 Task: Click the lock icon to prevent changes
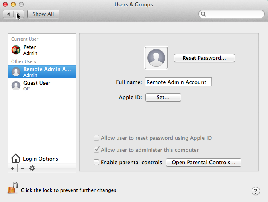click(13, 188)
